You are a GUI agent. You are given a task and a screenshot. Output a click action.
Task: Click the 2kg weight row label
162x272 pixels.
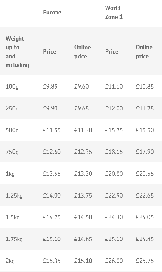(10, 261)
